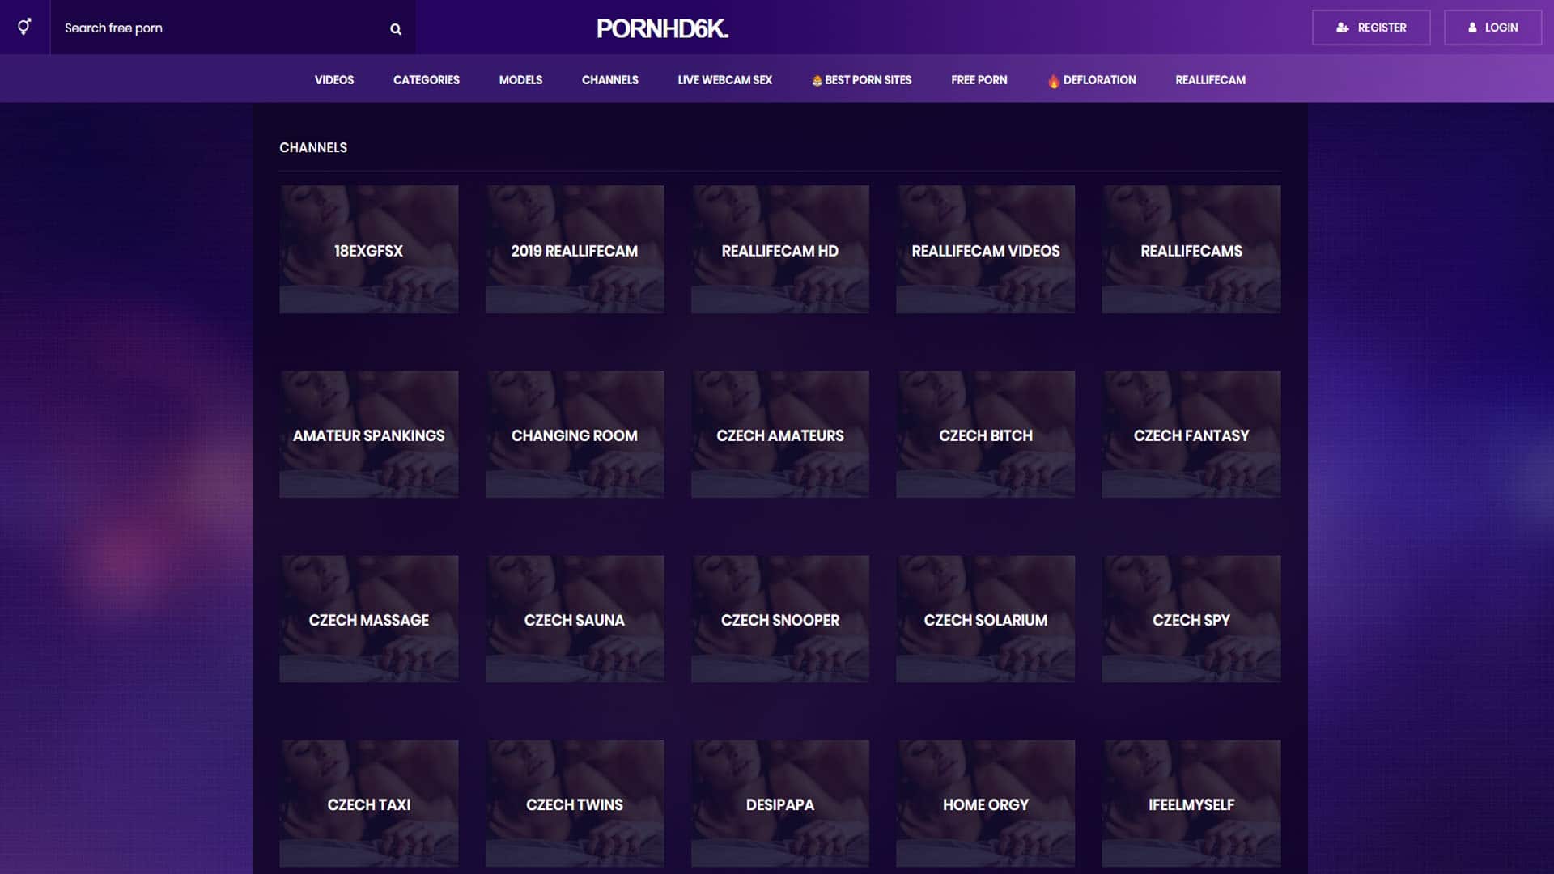
Task: Focus the search text field
Action: tap(219, 28)
